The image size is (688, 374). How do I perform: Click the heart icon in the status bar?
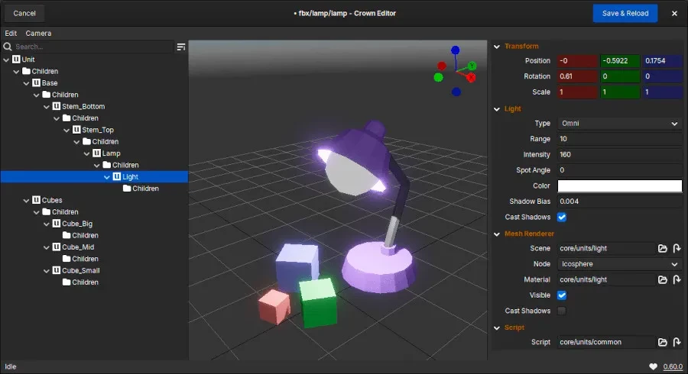point(653,366)
